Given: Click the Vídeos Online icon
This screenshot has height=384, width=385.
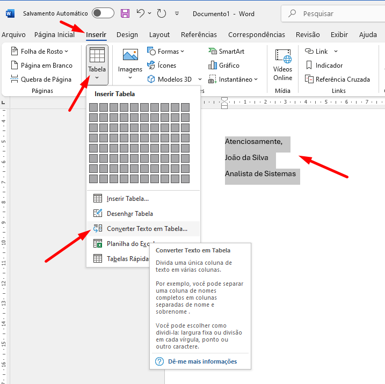Looking at the screenshot, I should click(x=283, y=55).
